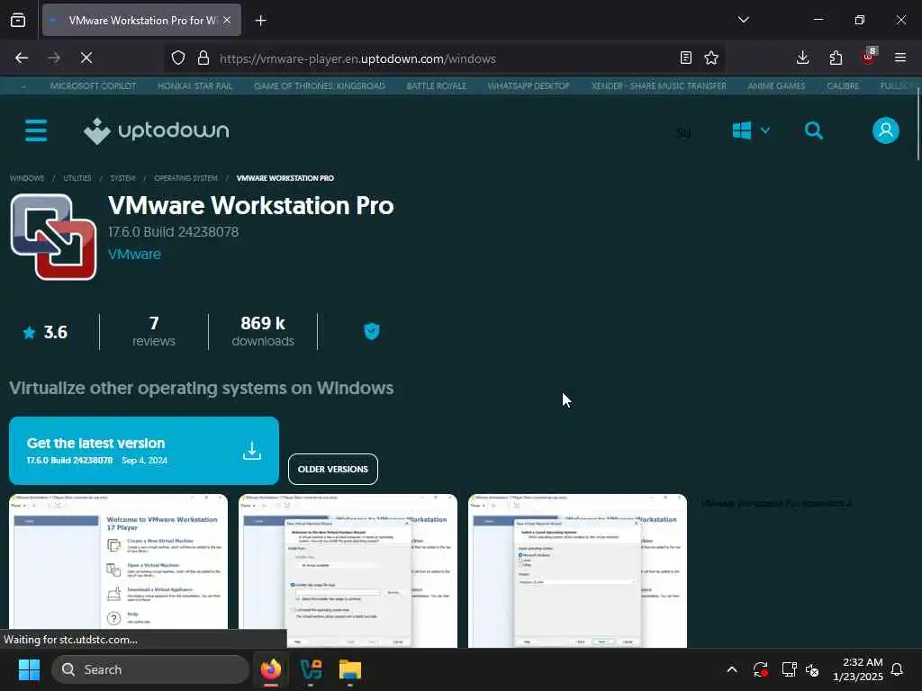The image size is (922, 691).
Task: Click VMware Workstation taskbar icon
Action: [x=311, y=669]
